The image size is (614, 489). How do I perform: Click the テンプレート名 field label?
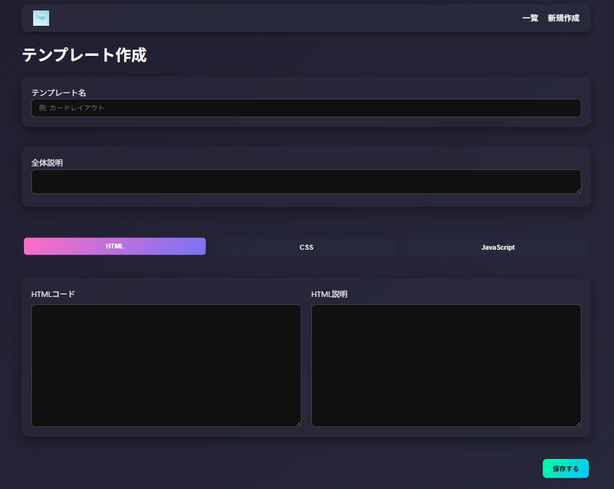click(58, 93)
